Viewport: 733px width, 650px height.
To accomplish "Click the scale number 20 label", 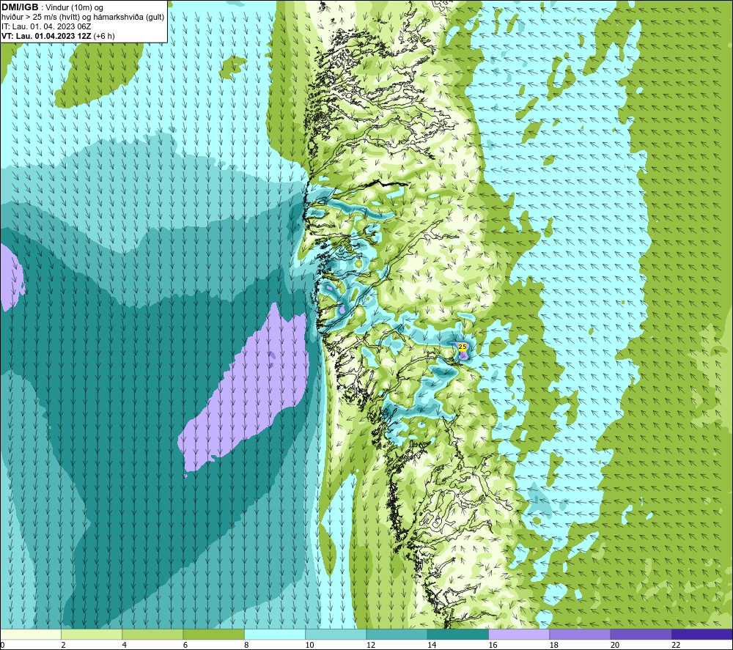I will click(615, 645).
